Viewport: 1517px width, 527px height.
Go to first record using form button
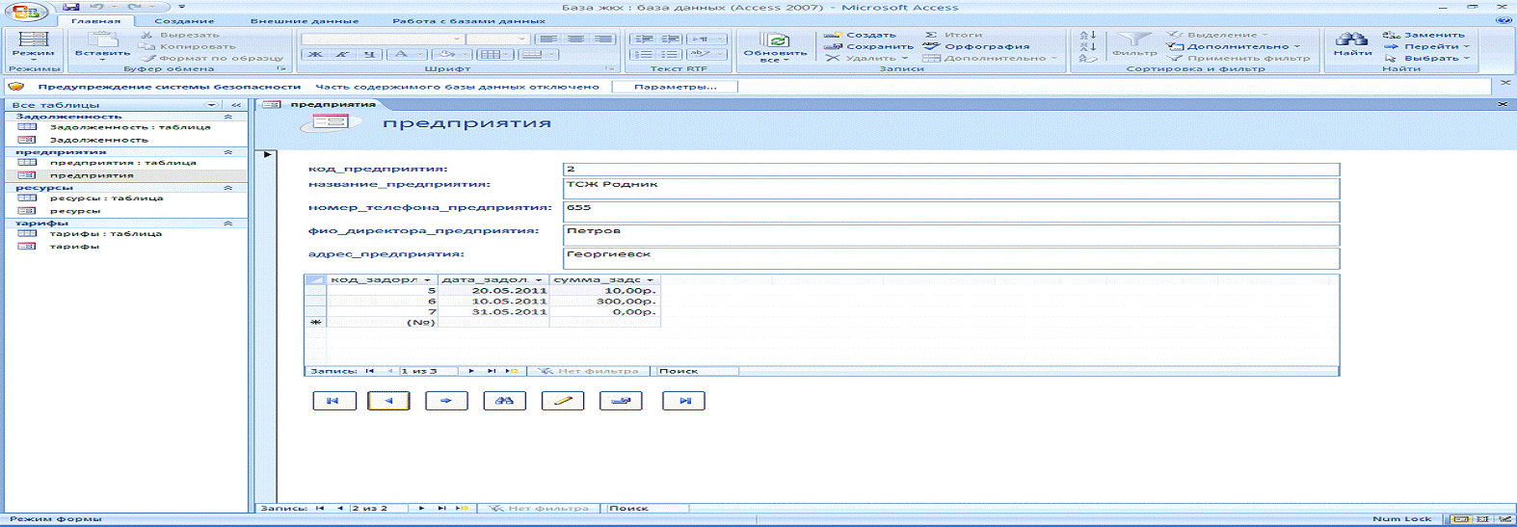point(334,401)
